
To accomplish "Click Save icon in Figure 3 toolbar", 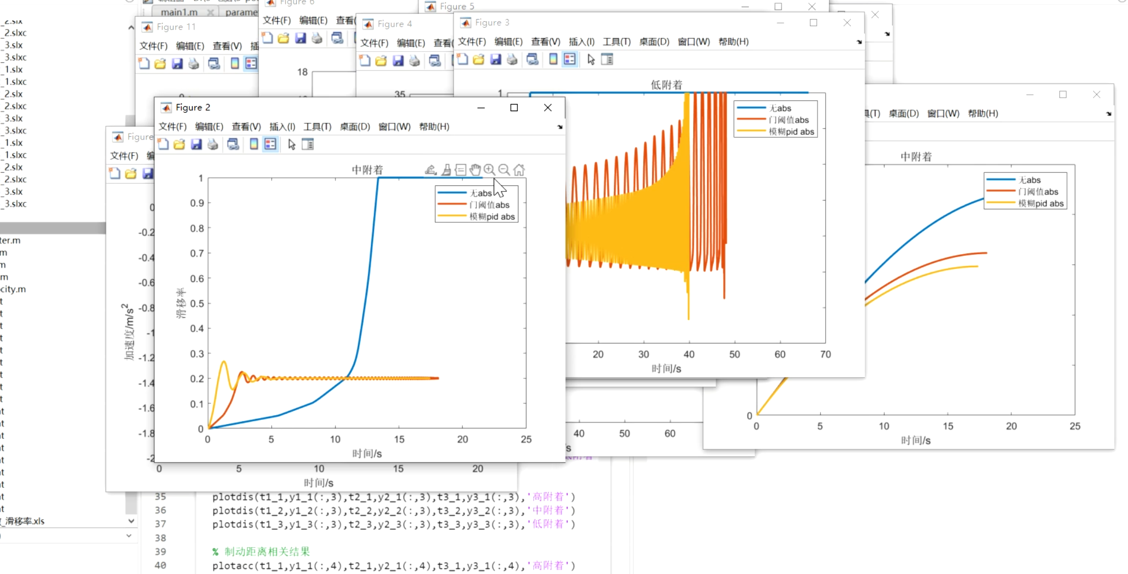I will pyautogui.click(x=496, y=59).
